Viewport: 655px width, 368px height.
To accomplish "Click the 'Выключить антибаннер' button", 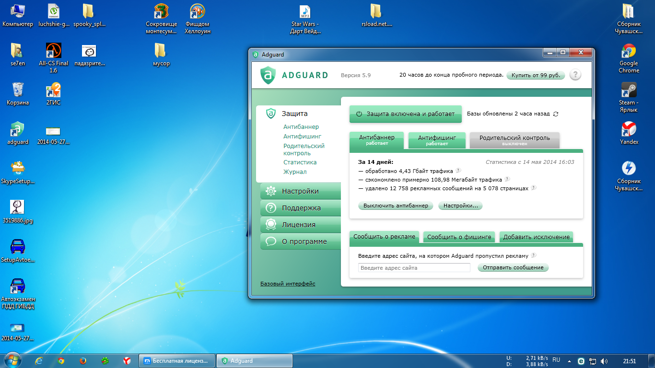I will click(396, 206).
